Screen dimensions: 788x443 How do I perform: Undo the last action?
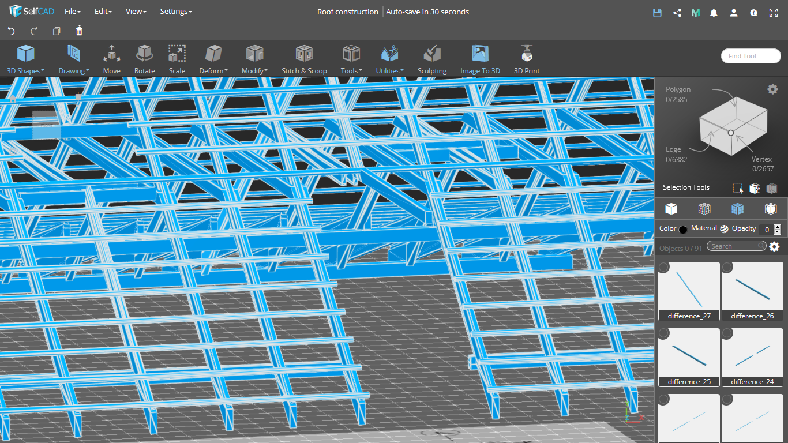pyautogui.click(x=12, y=31)
